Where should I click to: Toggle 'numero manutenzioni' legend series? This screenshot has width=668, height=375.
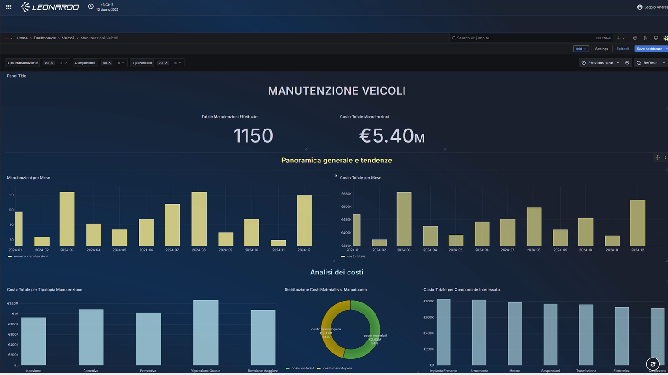30,257
